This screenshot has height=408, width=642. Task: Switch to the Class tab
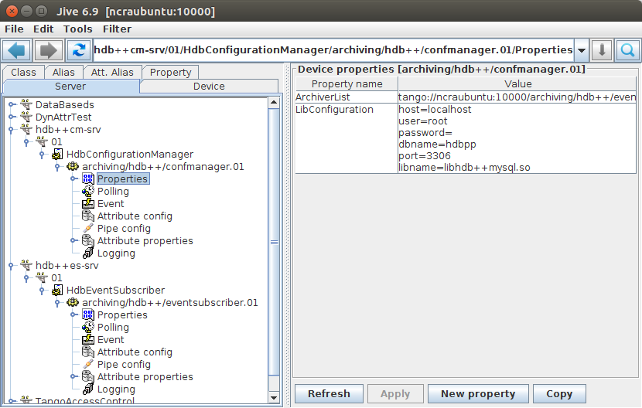tap(23, 73)
